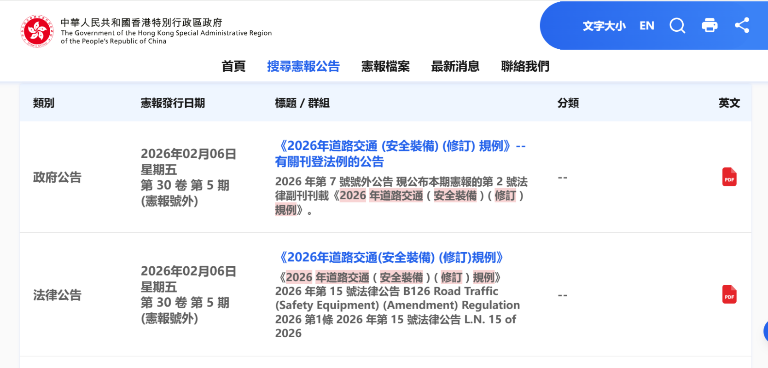The image size is (768, 368).
Task: Switch language with the EN button
Action: click(x=646, y=26)
